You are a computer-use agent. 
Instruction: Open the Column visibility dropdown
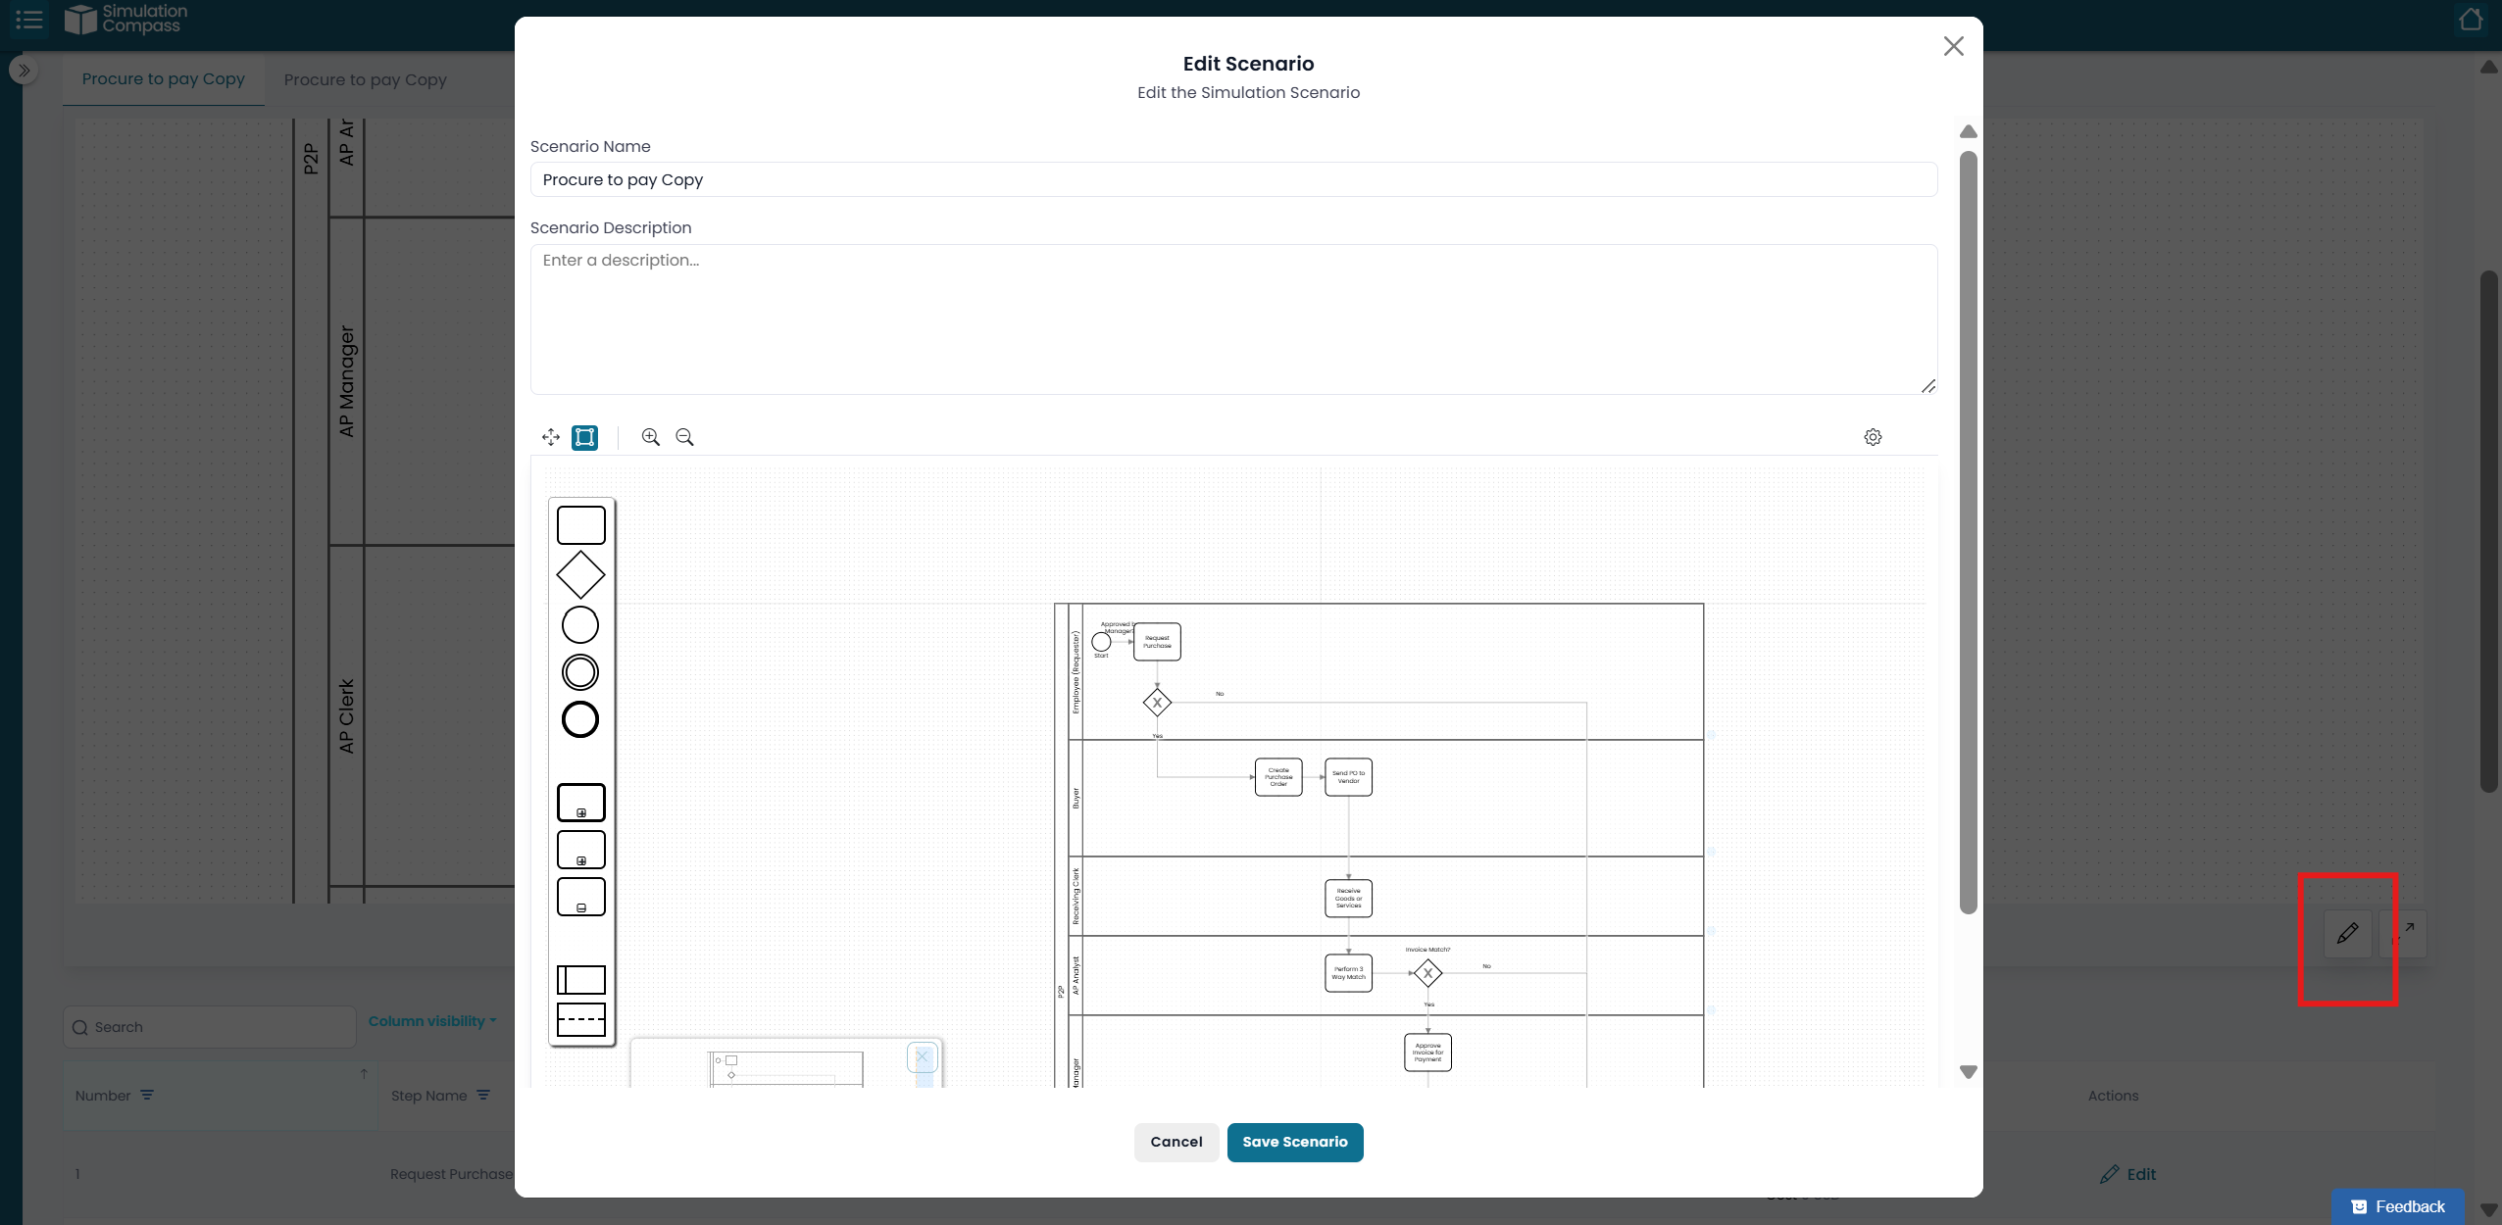tap(432, 1021)
